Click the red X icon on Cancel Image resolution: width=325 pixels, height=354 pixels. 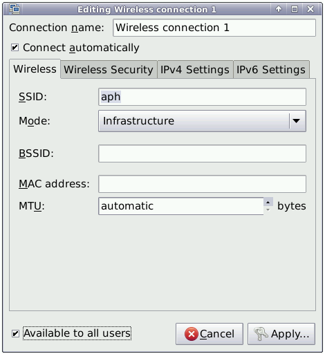click(x=191, y=334)
